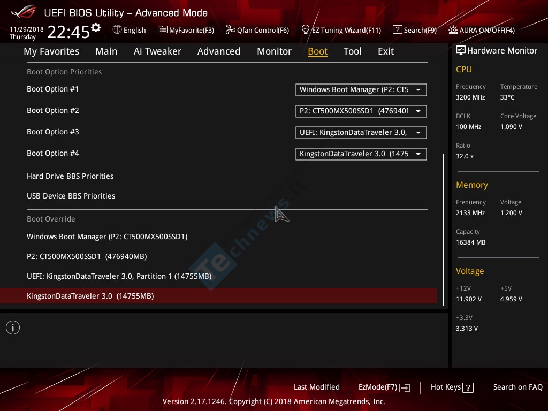Viewport: 548px width, 411px height.
Task: Click the 11/29/2018 date text
Action: coord(27,29)
